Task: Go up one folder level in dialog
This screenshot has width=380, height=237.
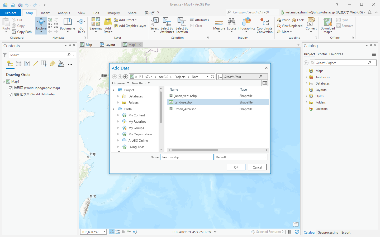Action: tap(126, 77)
